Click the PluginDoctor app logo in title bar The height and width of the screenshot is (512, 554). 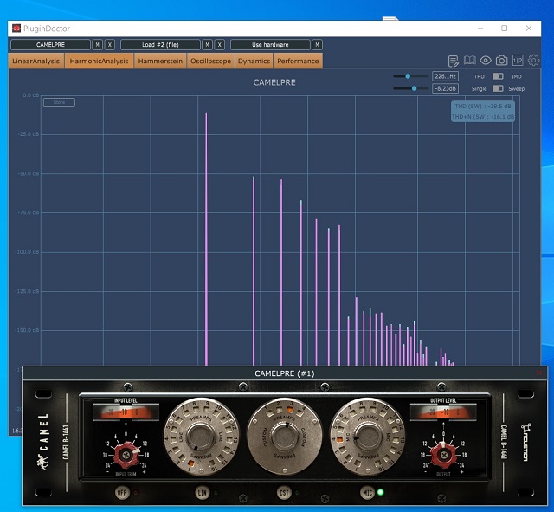[x=16, y=29]
